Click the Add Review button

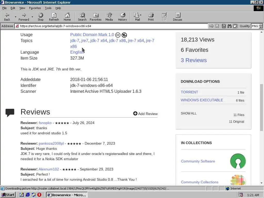[145, 114]
